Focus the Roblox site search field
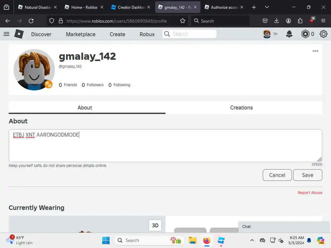This screenshot has height=248, width=331. click(x=189, y=34)
